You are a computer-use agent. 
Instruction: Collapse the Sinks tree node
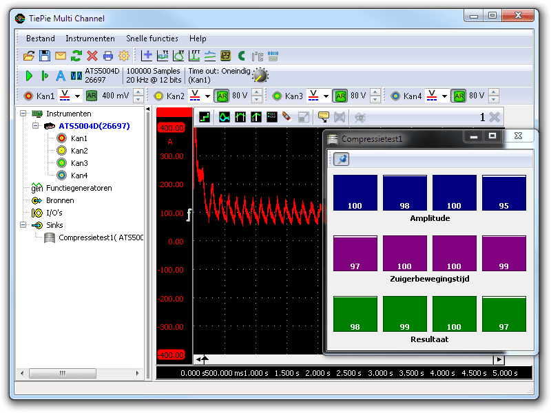(23, 225)
